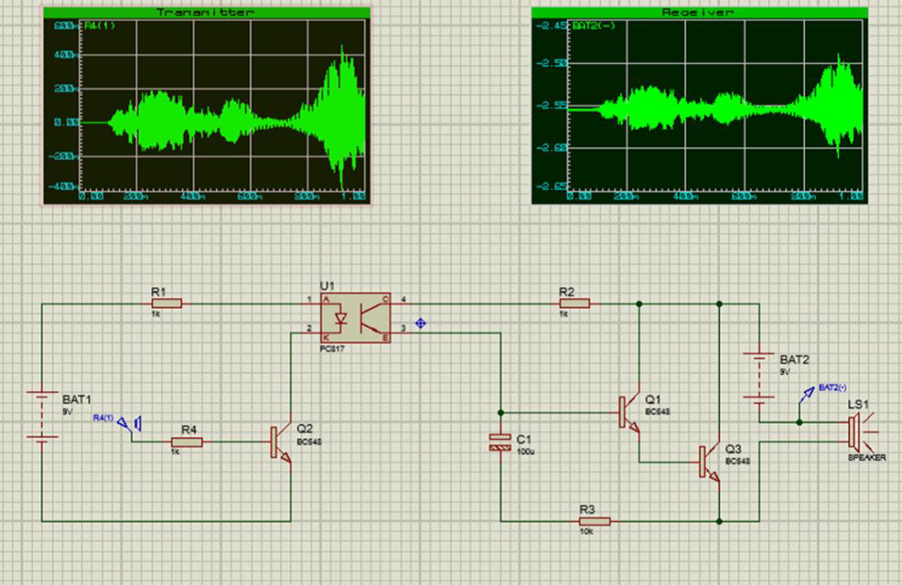
Task: Click the R3 reference label
Action: [x=588, y=509]
